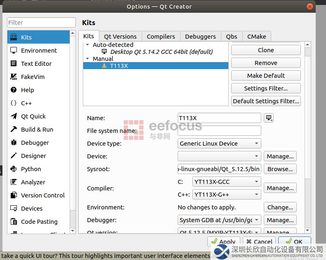Click the OK button
Image resolution: width=326 pixels, height=260 pixels.
pos(295,241)
